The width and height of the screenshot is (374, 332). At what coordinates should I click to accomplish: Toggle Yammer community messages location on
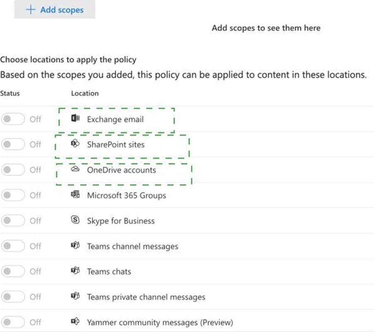coord(13,322)
